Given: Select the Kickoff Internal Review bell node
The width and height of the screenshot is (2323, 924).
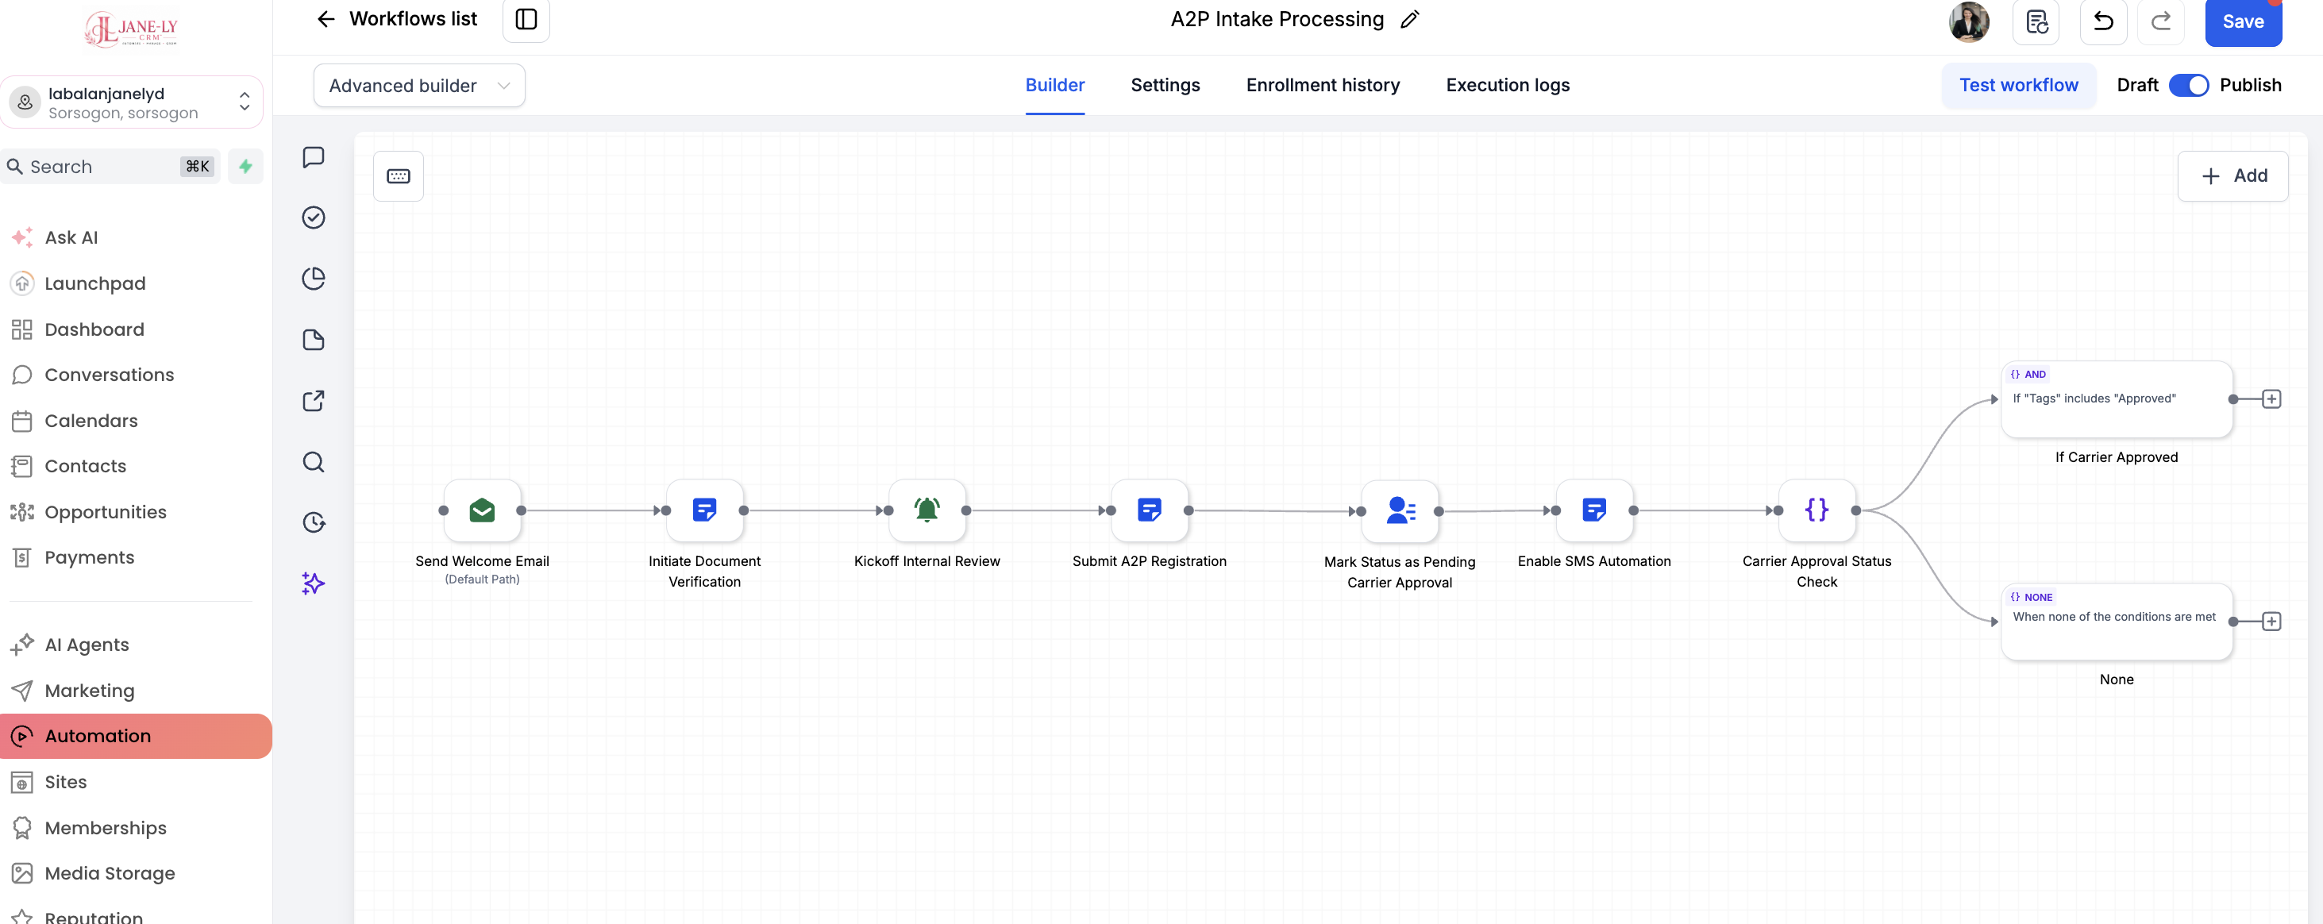Looking at the screenshot, I should point(927,510).
